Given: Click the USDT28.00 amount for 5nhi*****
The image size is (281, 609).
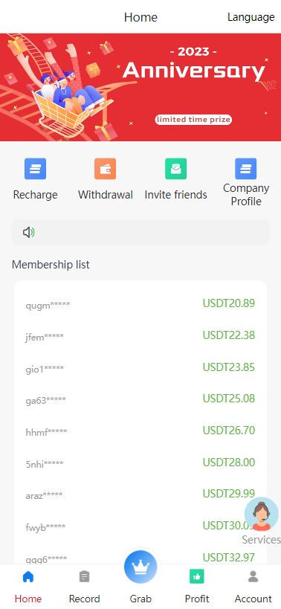Looking at the screenshot, I should coord(229,463).
